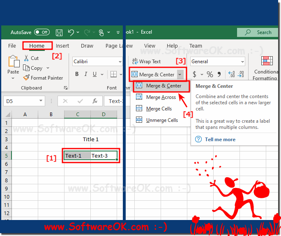Open Customize Quick Access Toolbar menu
281x236 pixels.
[118, 32]
